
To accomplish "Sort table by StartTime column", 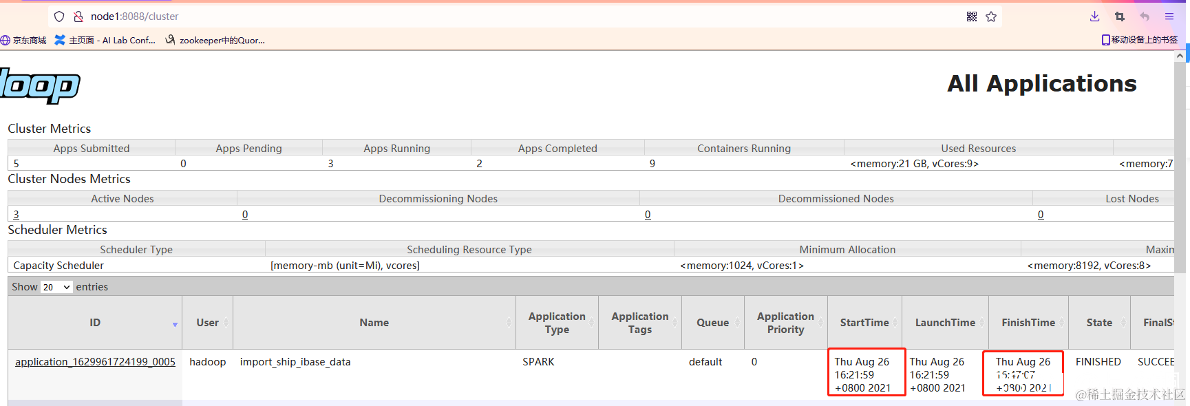I will tap(864, 323).
